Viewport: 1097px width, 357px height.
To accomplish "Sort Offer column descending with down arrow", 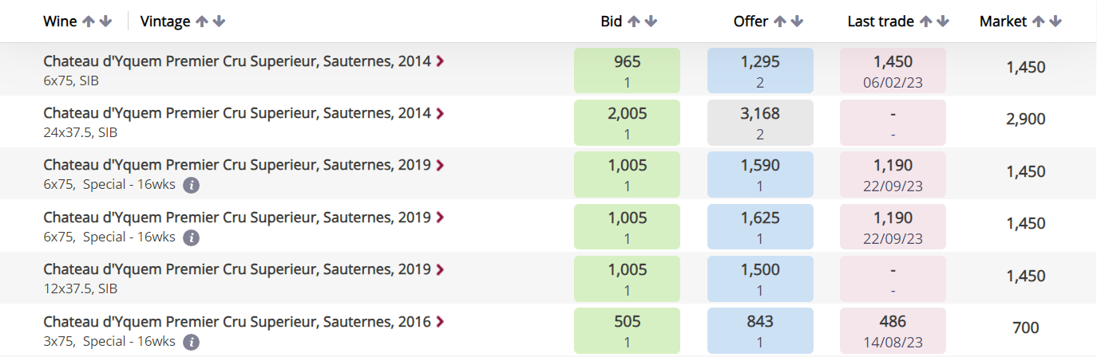I will pyautogui.click(x=797, y=22).
